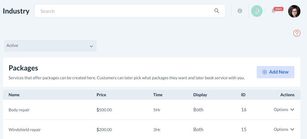Focus the Search input field
The image size is (307, 139).
126,11
